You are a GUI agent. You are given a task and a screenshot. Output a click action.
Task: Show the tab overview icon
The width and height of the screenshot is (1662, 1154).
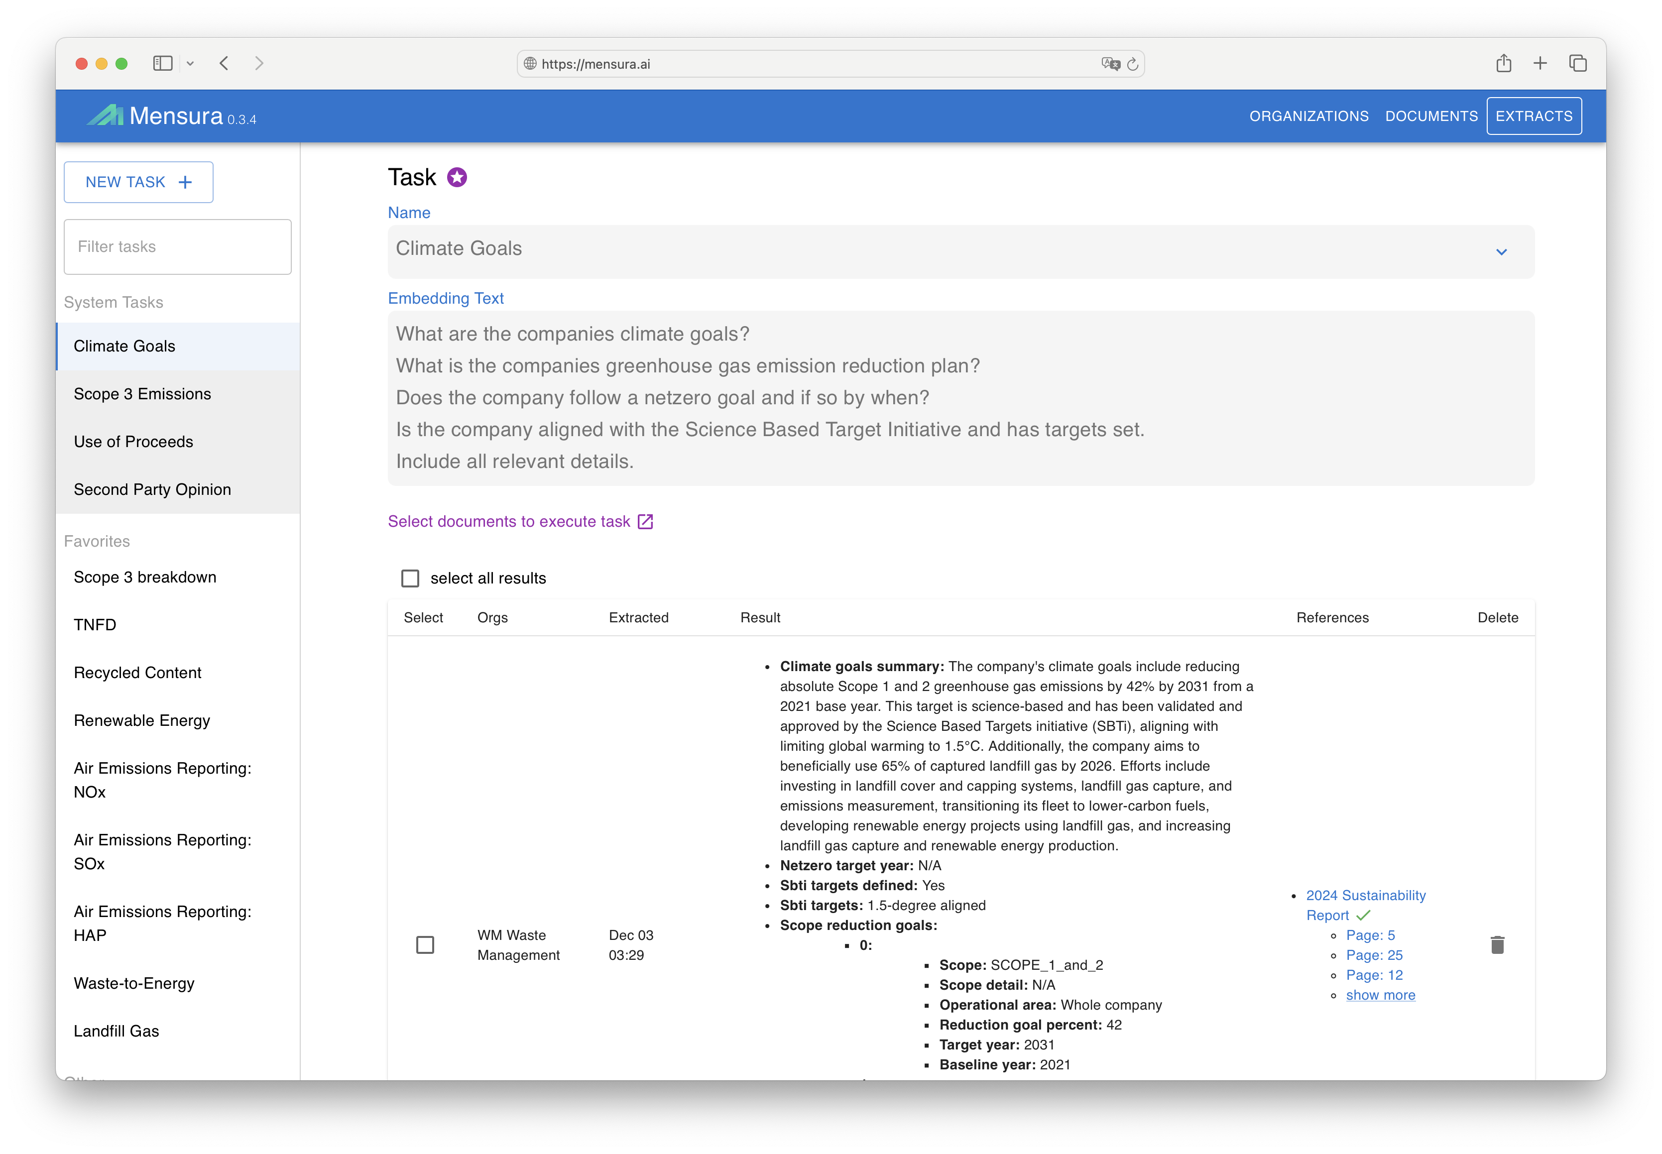click(1577, 64)
